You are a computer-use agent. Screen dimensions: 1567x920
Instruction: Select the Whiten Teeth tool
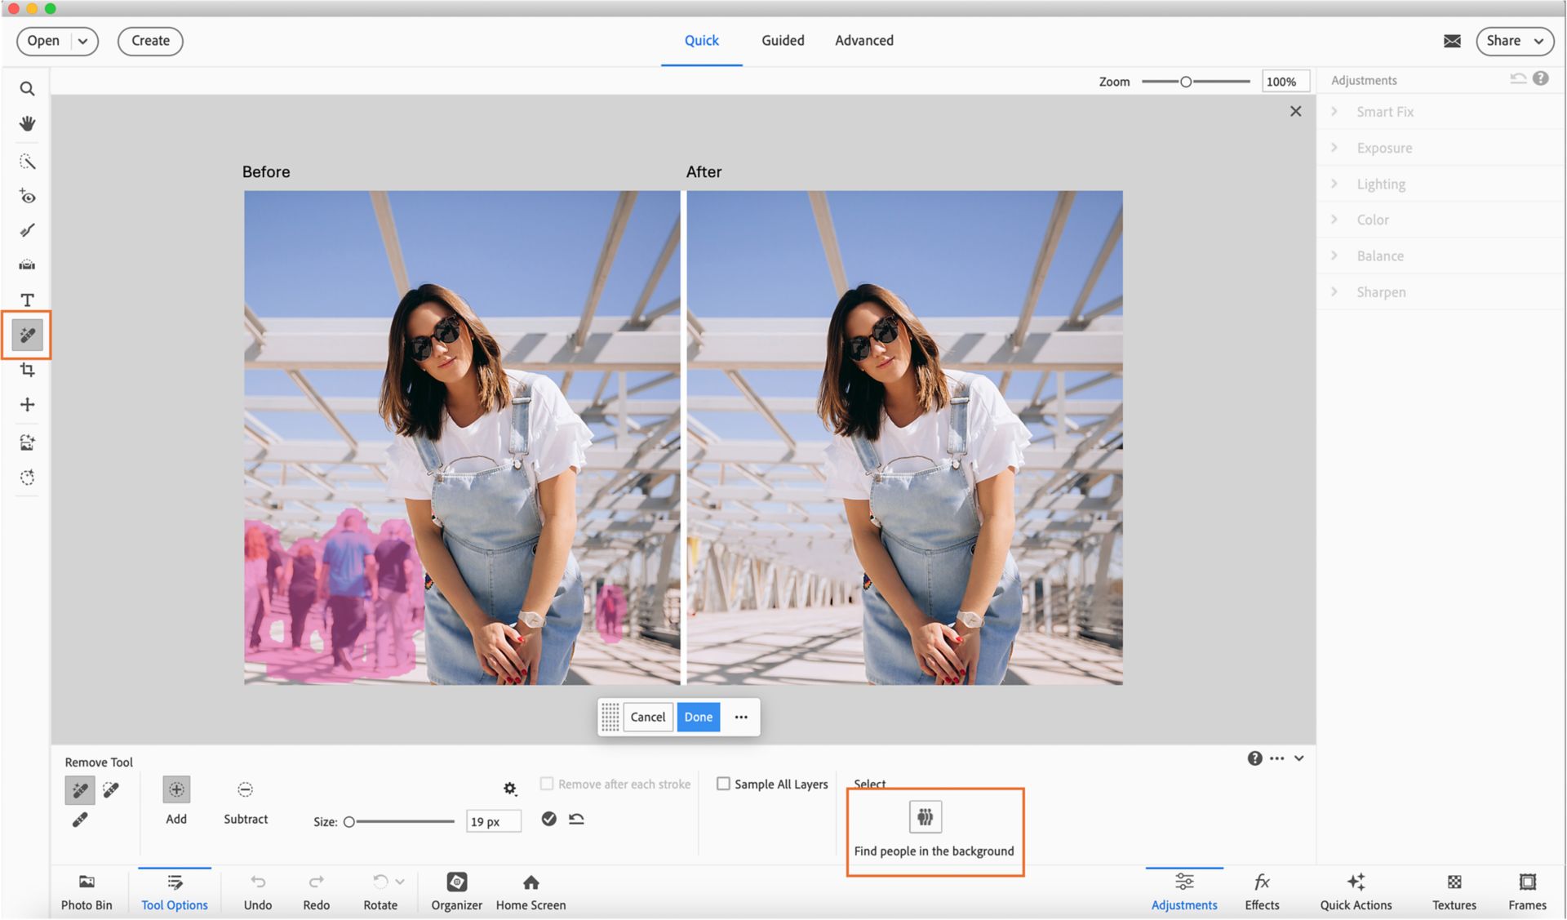[27, 230]
